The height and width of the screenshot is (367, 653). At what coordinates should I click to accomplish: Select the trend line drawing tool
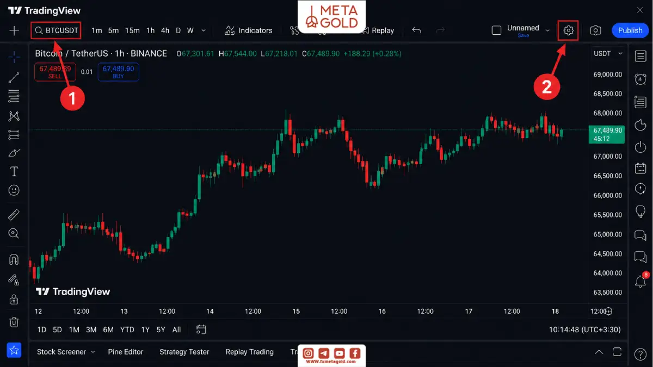[14, 77]
